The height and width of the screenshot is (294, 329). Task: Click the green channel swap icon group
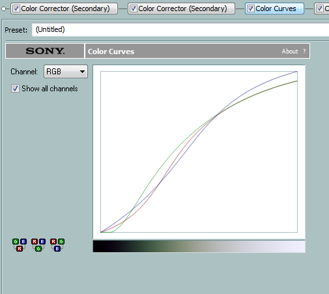coord(38,245)
